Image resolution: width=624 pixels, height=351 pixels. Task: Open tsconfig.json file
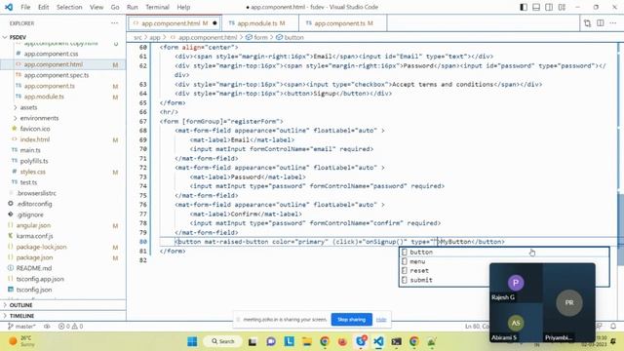click(x=34, y=291)
